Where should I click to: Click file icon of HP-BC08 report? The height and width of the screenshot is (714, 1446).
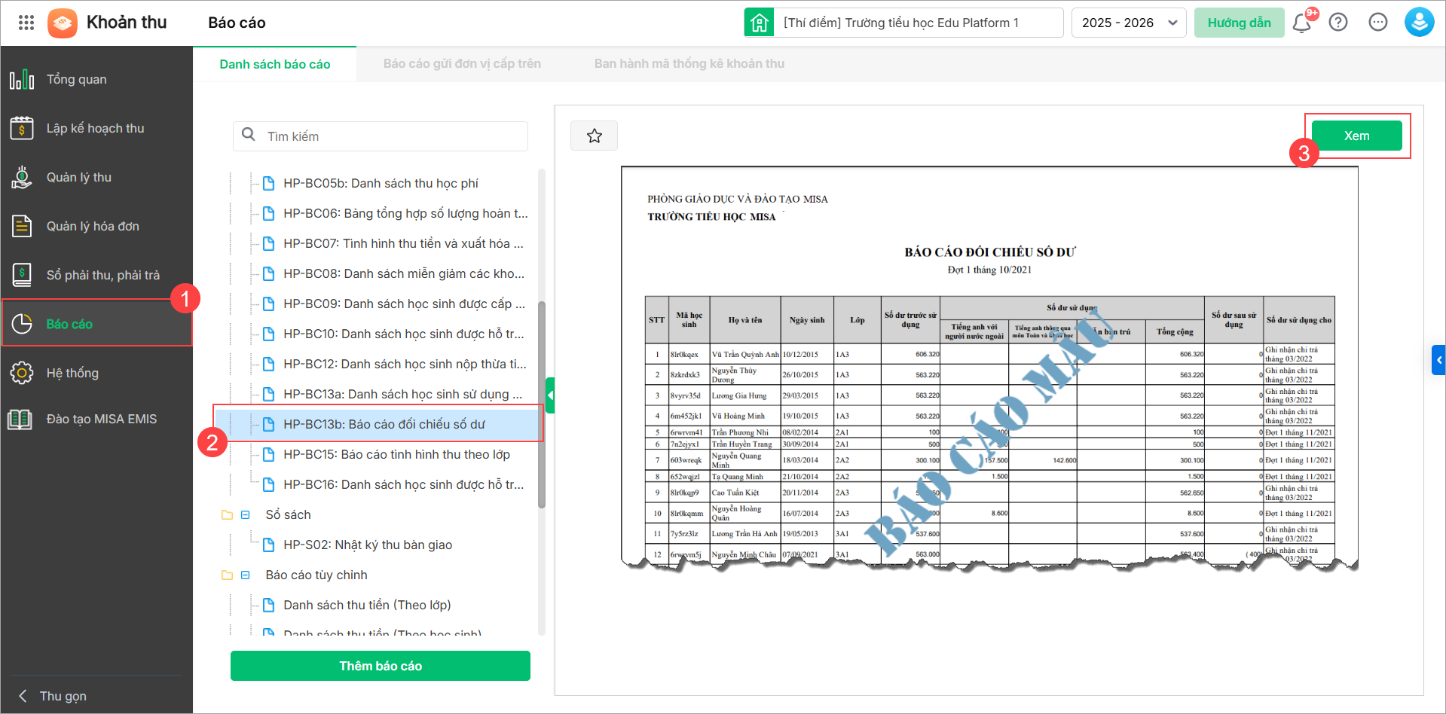pos(268,273)
